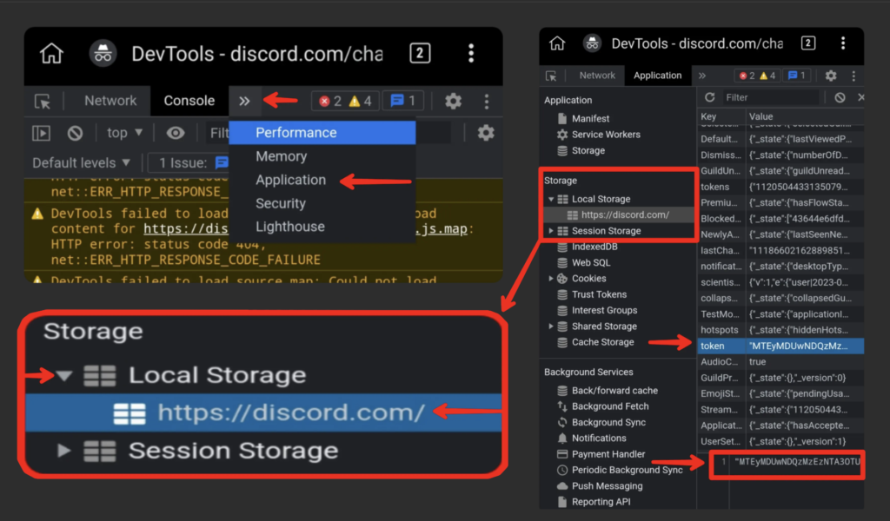Click the eye live expression icon
This screenshot has height=521, width=890.
tap(176, 133)
